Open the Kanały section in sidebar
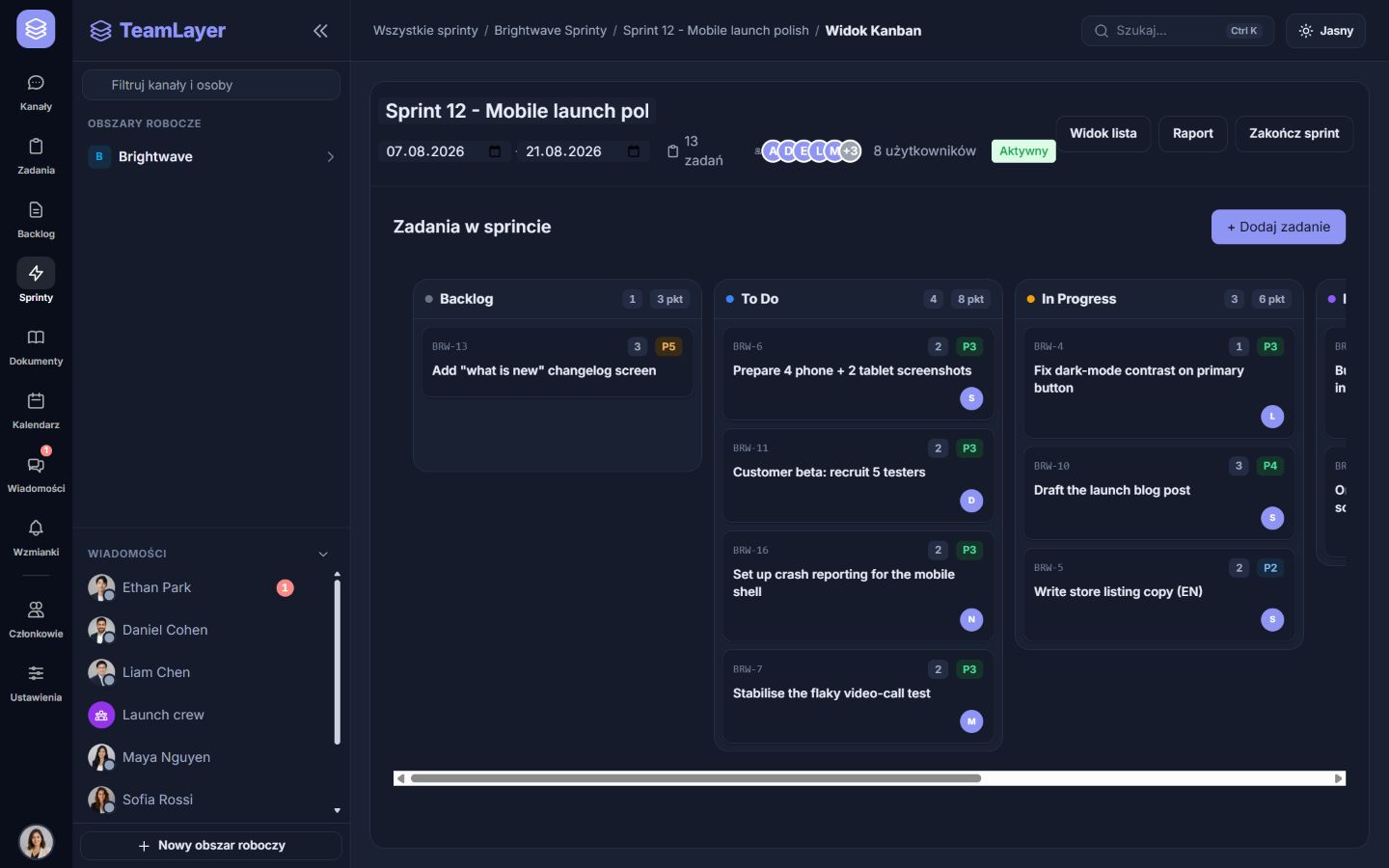 click(36, 93)
